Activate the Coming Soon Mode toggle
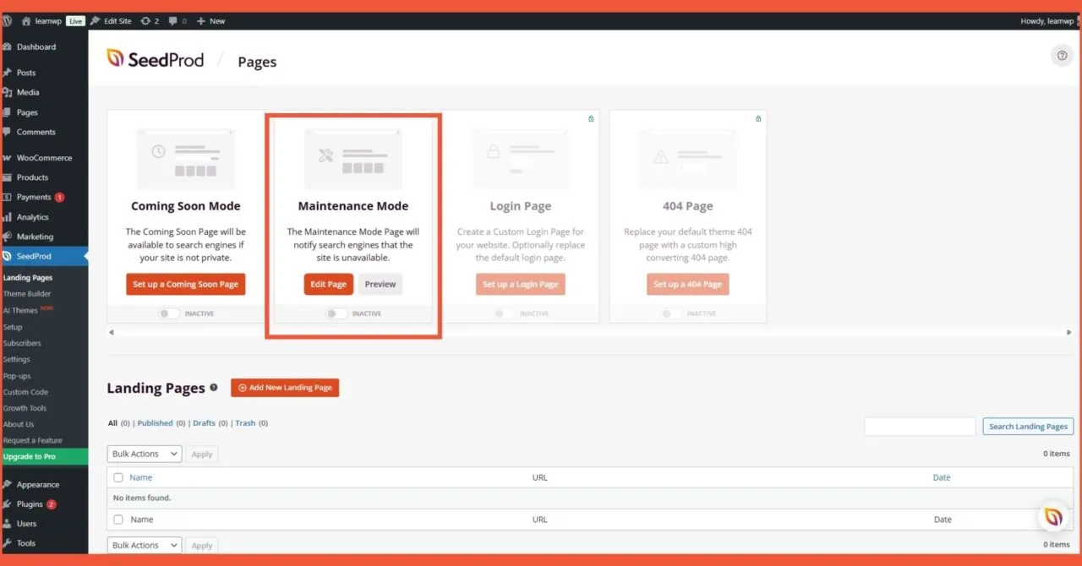Screen dimensions: 1082x566 (168, 313)
